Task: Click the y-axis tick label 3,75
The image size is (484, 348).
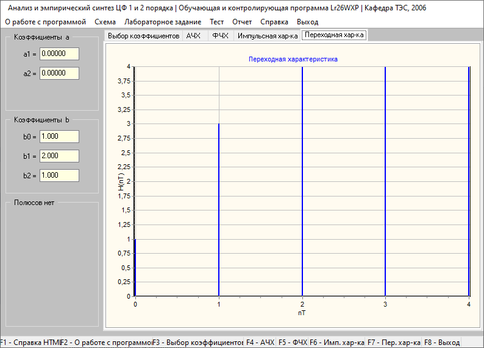Action: 124,81
